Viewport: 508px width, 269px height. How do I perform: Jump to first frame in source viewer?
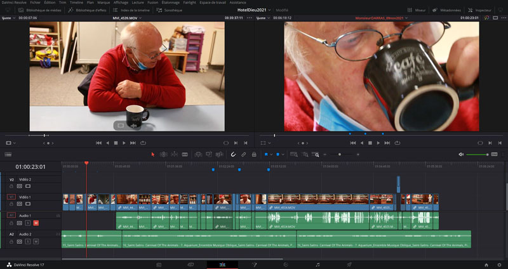(99, 143)
